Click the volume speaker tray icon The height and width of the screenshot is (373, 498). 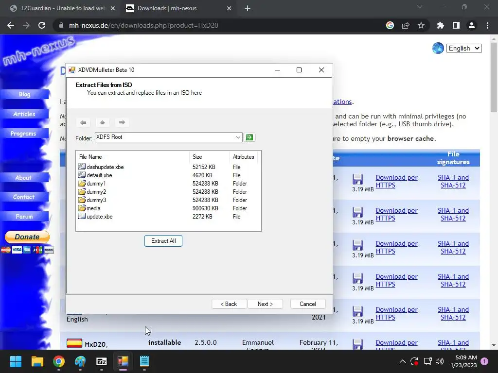point(440,361)
